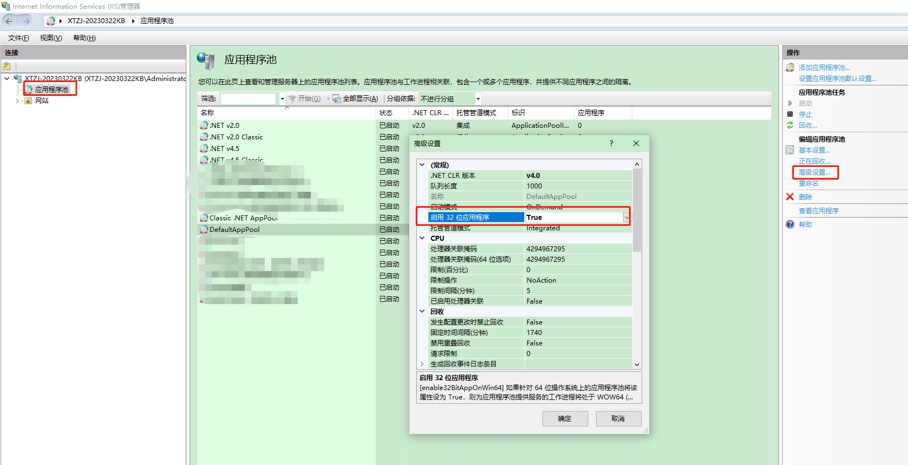Click the back navigation arrow
This screenshot has width=908, height=465.
(x=9, y=21)
